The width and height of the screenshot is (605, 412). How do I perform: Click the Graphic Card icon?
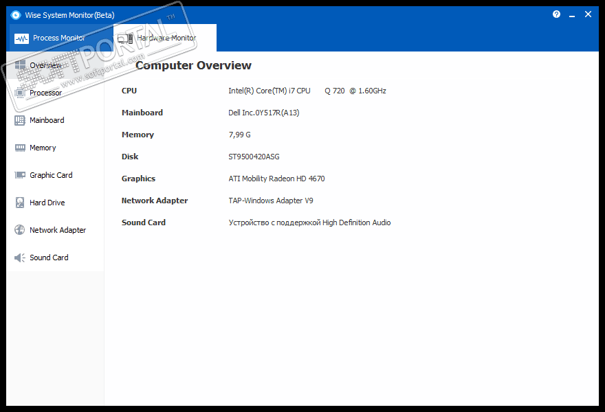pyautogui.click(x=20, y=175)
